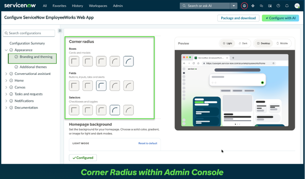Screen dimensions: 305x179
Task: Click the header icon left of the help icon
Action: point(270,6)
